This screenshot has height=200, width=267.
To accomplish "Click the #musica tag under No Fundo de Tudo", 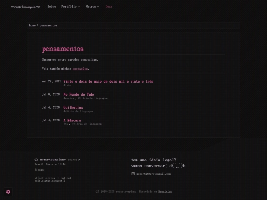I will 69,98.
